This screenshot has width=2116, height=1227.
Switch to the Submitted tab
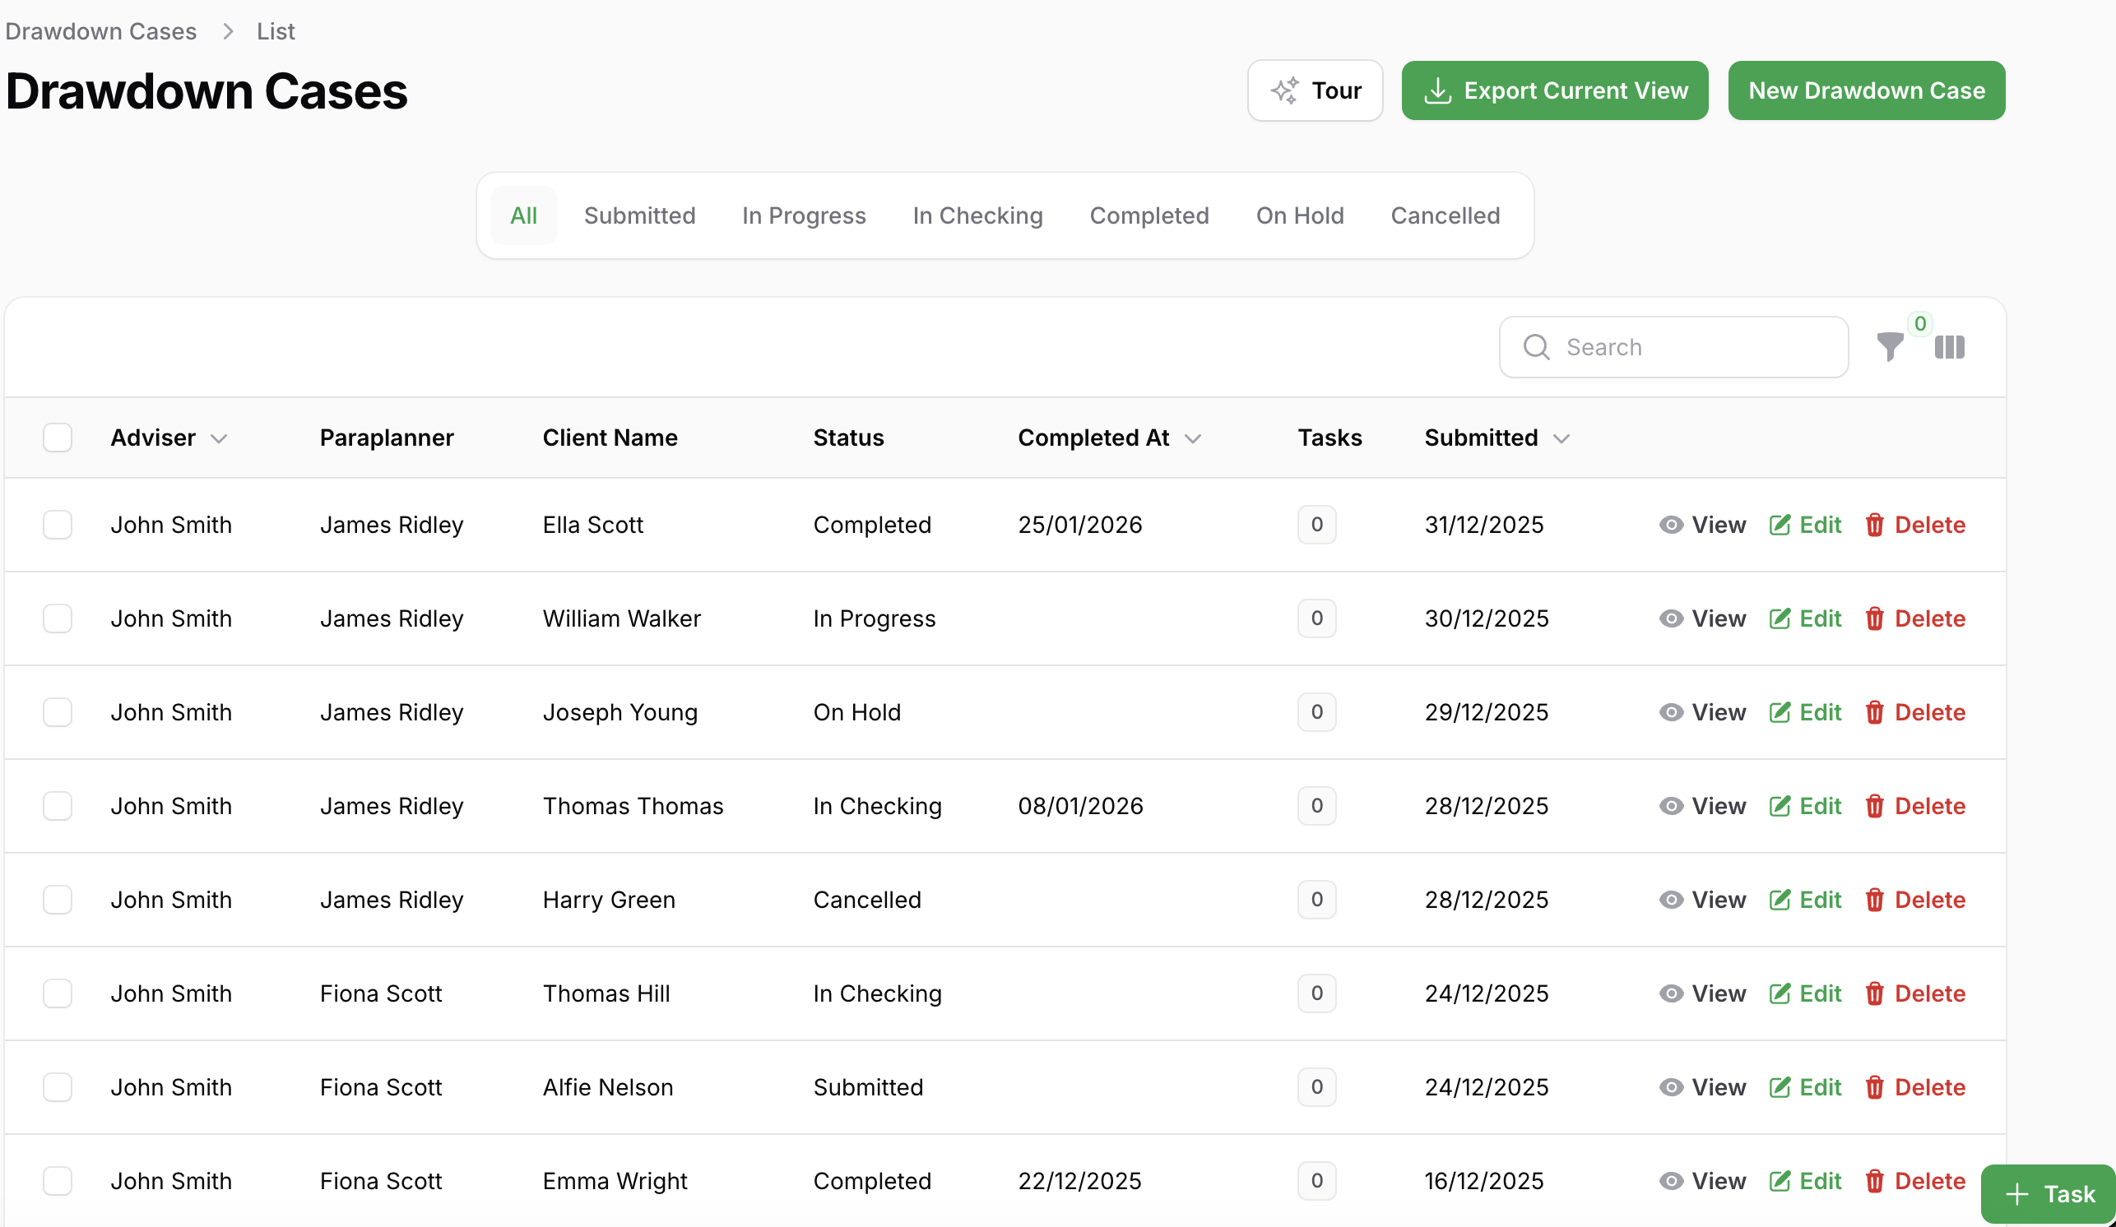click(639, 215)
